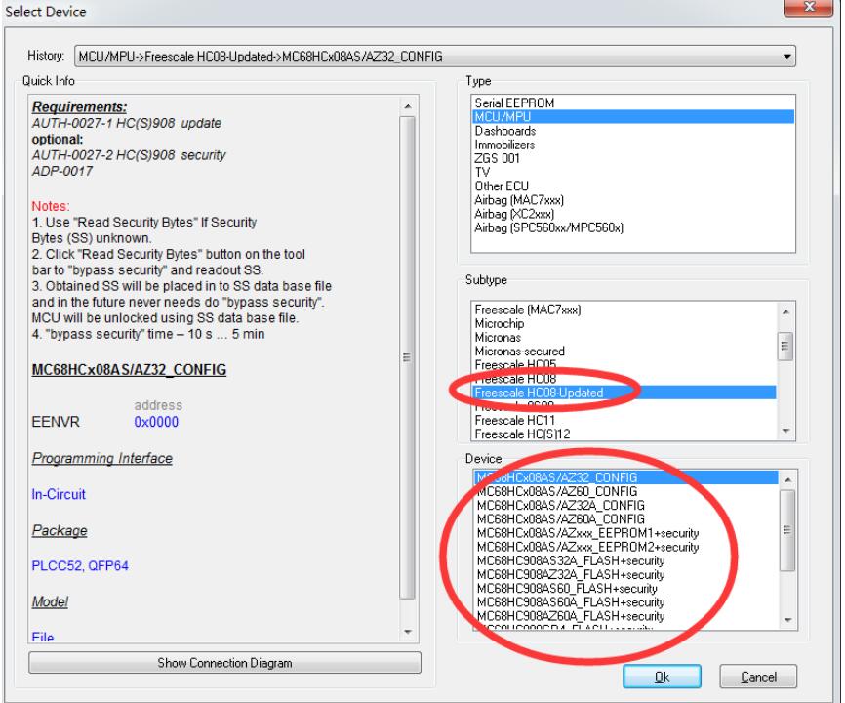Viewport: 845px width, 703px height.
Task: Select Micronas subtype
Action: (498, 338)
